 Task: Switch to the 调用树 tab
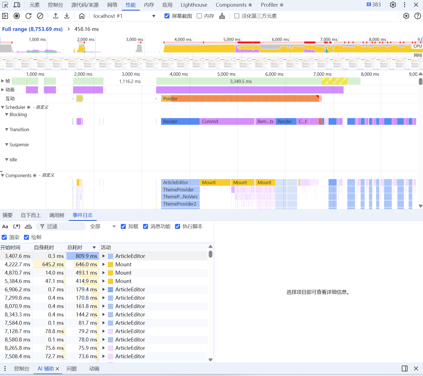[57, 215]
